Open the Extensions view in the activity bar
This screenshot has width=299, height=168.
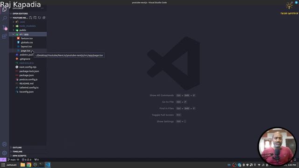(x=4, y=36)
